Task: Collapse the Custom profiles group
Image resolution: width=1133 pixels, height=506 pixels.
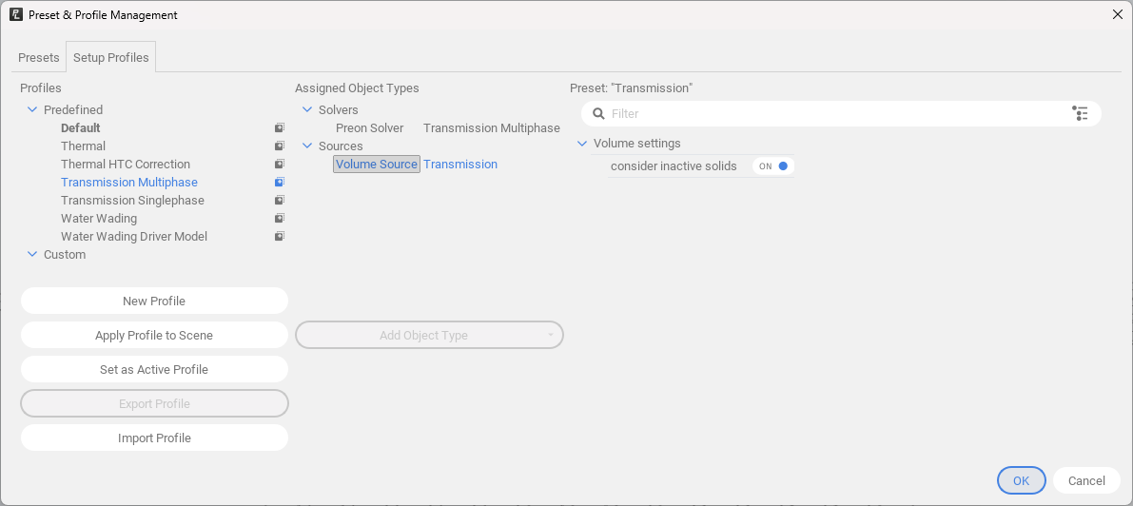Action: pyautogui.click(x=31, y=255)
